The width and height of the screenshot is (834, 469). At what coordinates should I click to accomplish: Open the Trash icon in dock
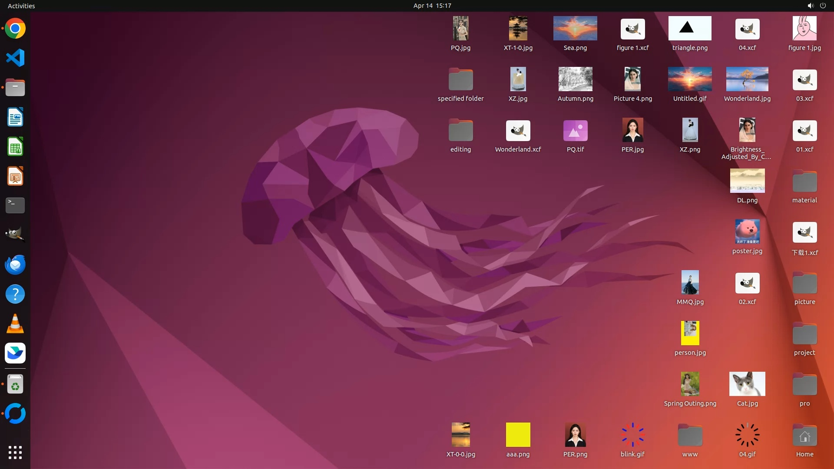click(x=15, y=384)
